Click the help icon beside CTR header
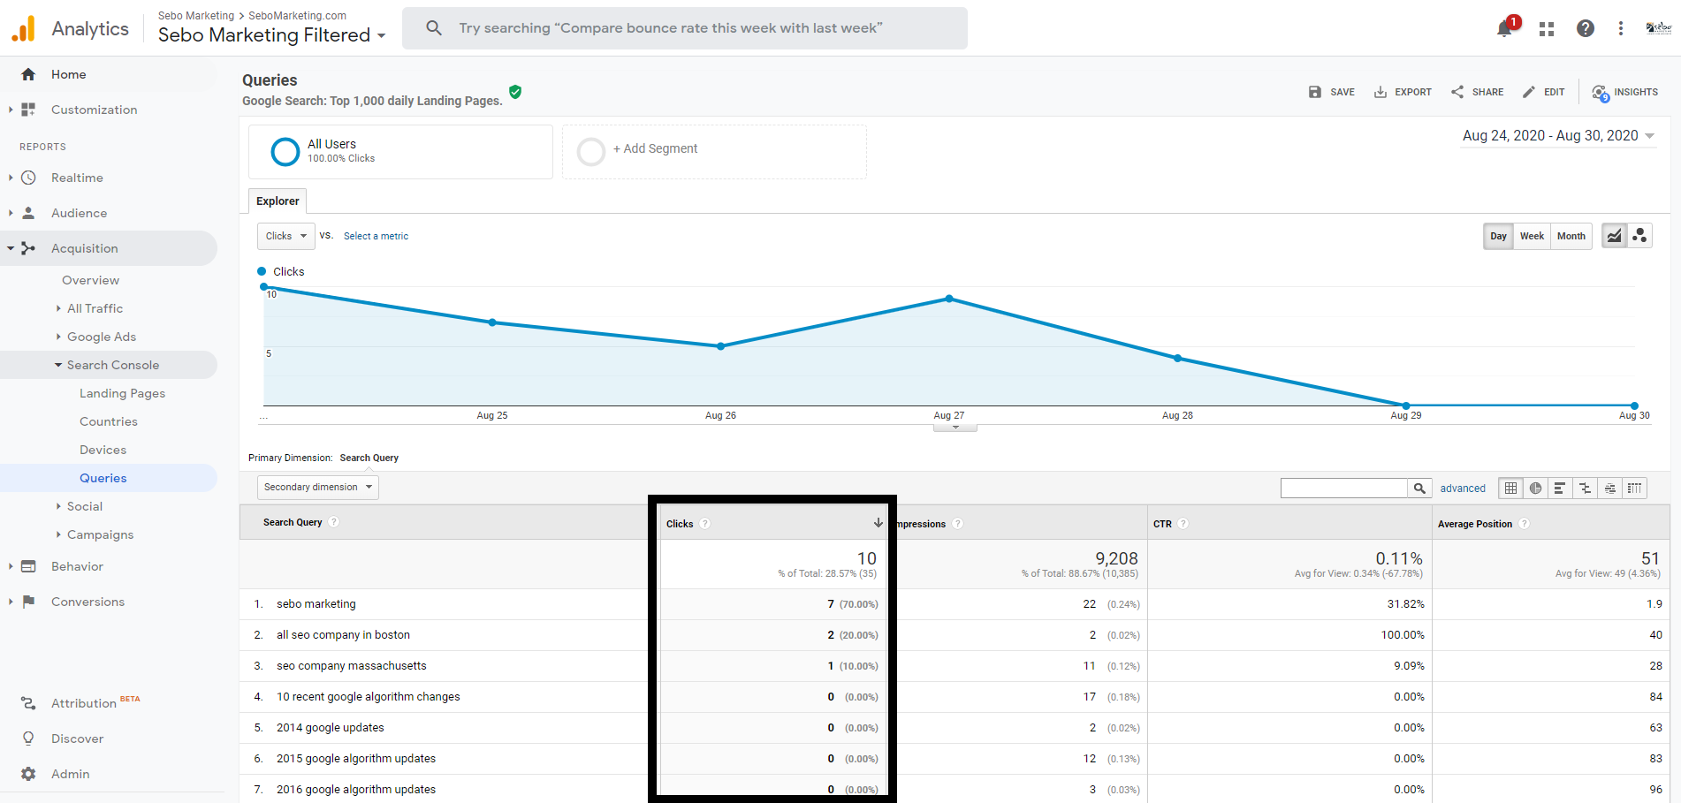This screenshot has width=1681, height=803. click(1183, 524)
